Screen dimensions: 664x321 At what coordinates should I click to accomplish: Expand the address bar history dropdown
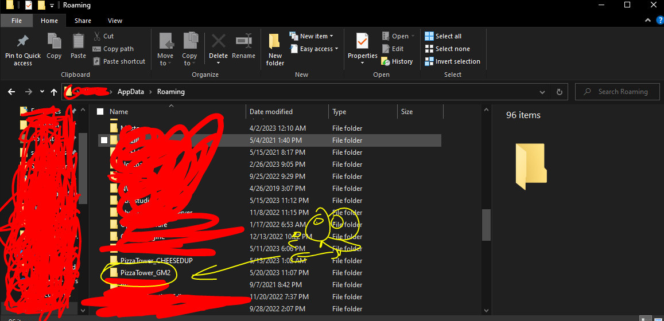point(542,92)
